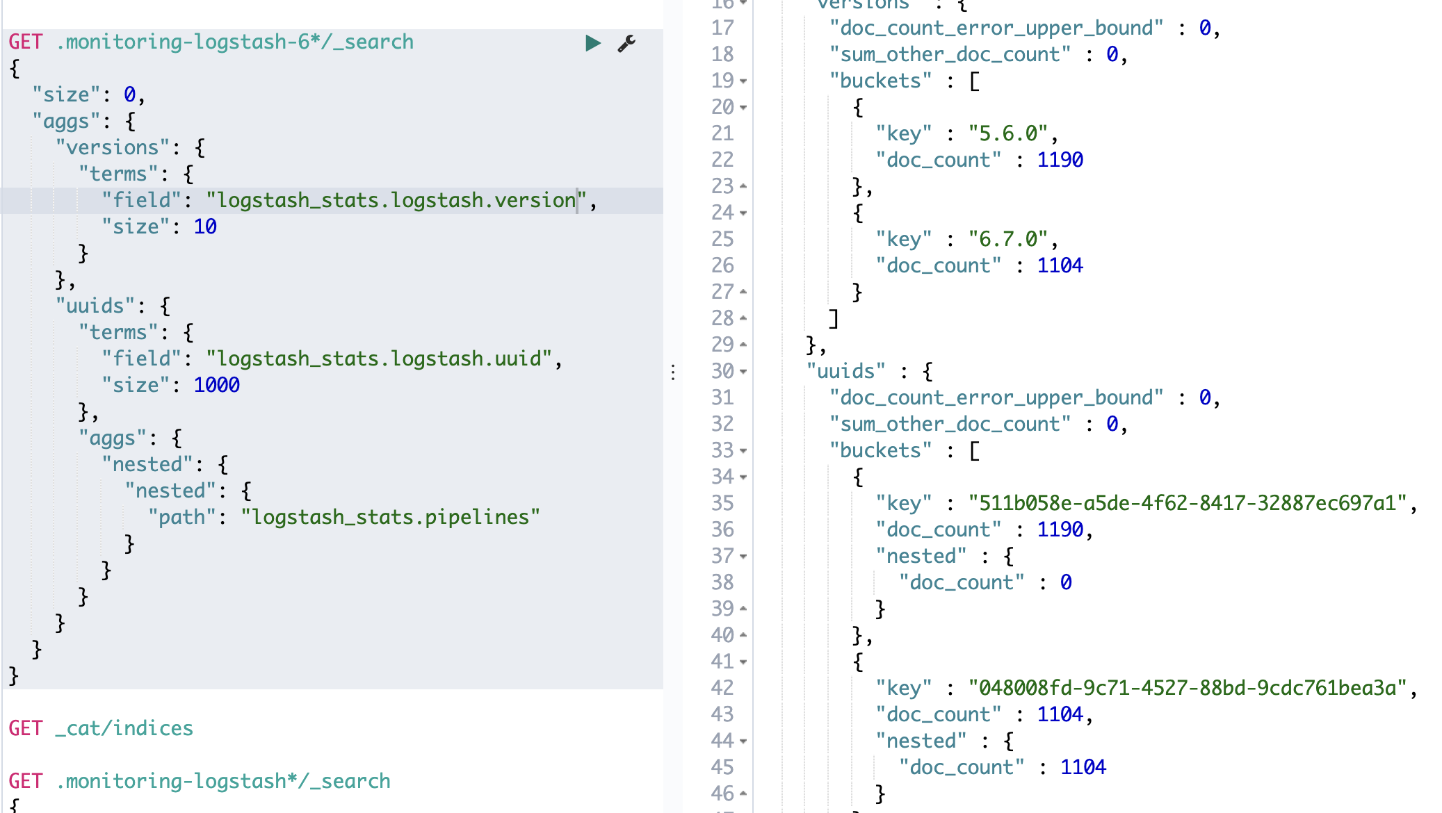Place cursor on GET _cat/indices request
The image size is (1442, 813).
pos(101,728)
